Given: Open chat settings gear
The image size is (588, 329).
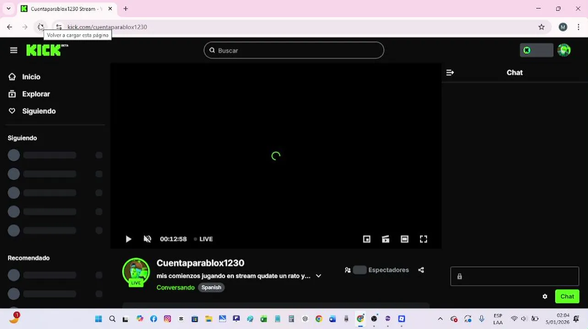Looking at the screenshot, I should pyautogui.click(x=545, y=297).
